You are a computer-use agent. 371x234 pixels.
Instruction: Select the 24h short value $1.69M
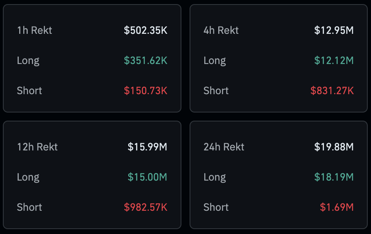coord(337,207)
